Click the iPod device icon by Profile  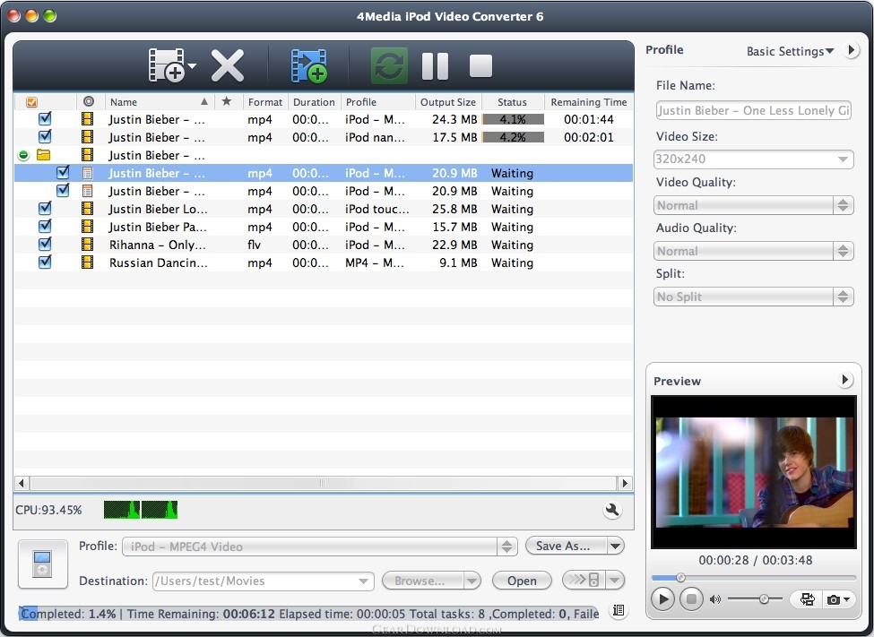pos(43,564)
